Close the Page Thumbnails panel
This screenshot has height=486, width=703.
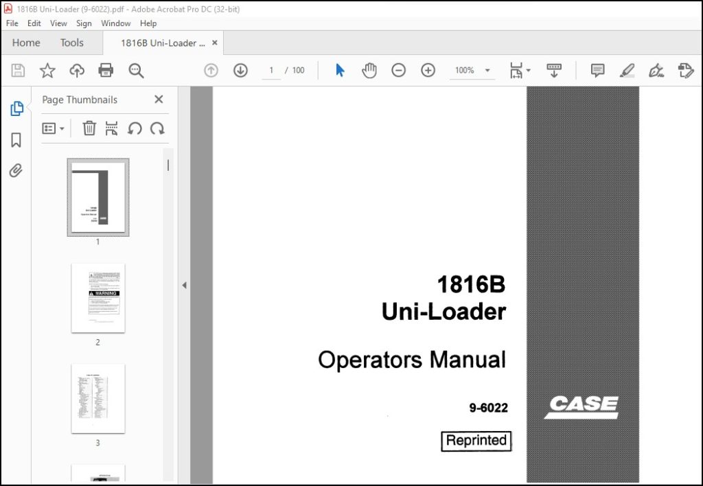click(159, 100)
